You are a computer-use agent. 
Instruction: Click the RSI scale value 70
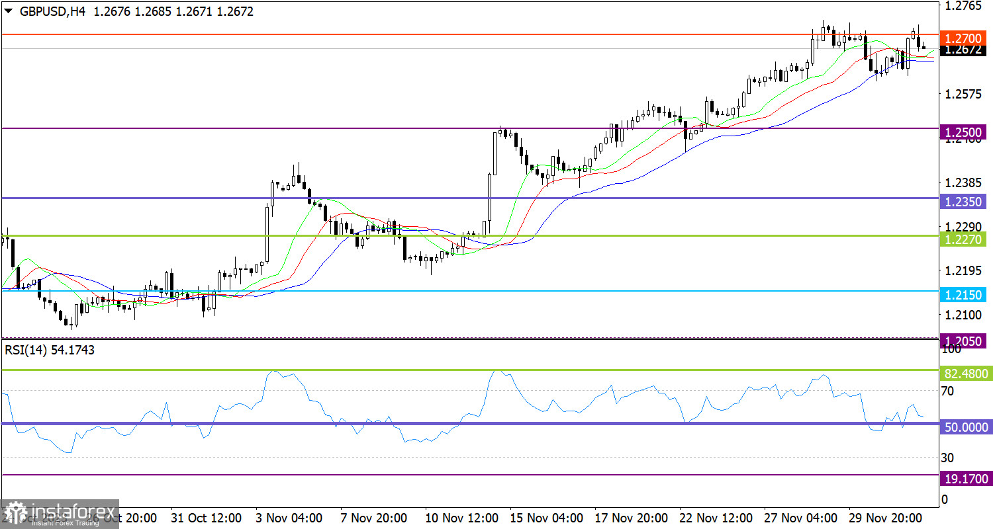[947, 391]
